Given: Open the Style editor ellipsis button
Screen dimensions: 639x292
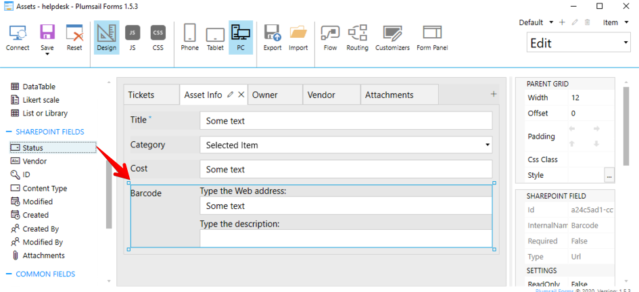Looking at the screenshot, I should 609,176.
